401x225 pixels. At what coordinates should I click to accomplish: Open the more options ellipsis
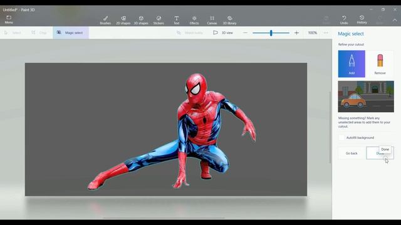pos(326,32)
